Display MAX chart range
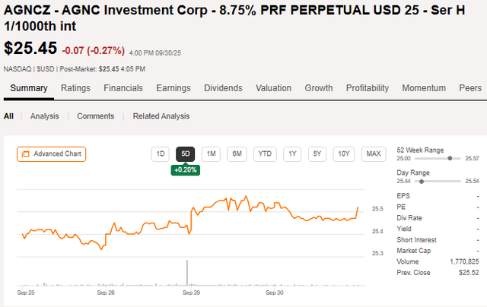The image size is (487, 307). click(x=373, y=154)
